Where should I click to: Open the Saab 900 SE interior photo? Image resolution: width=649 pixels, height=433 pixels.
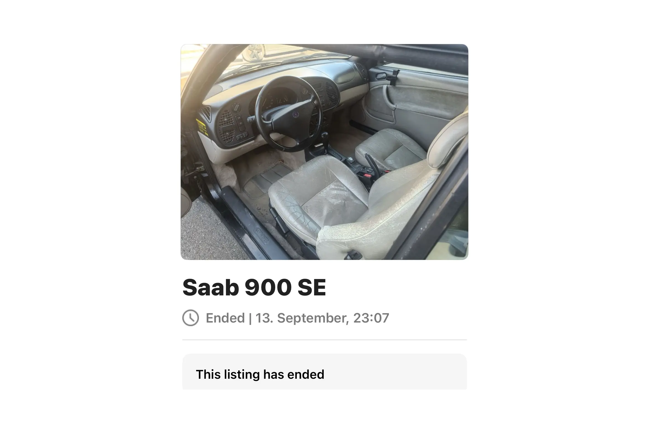(324, 152)
